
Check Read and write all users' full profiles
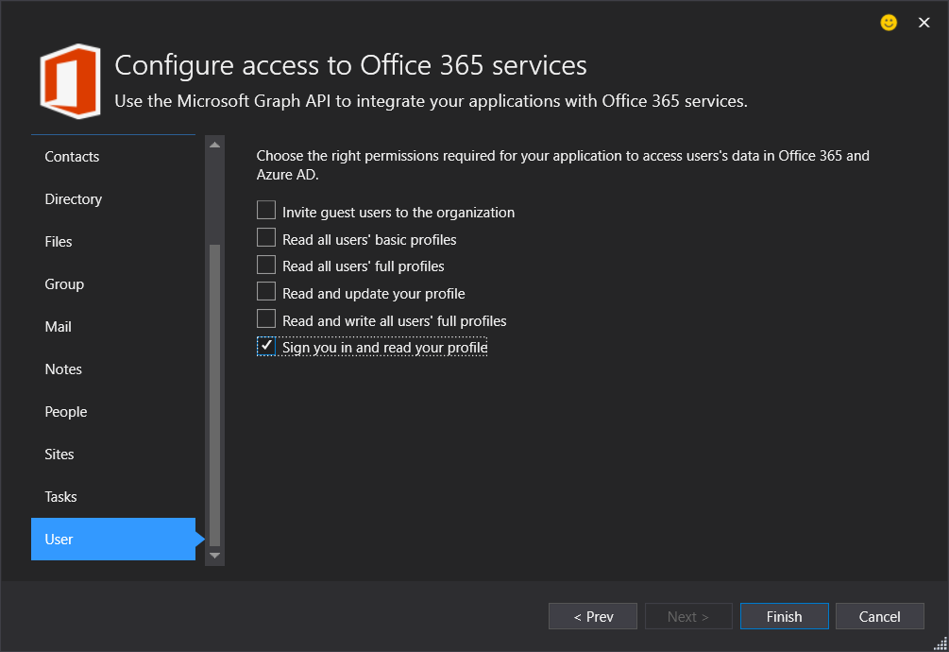click(266, 319)
